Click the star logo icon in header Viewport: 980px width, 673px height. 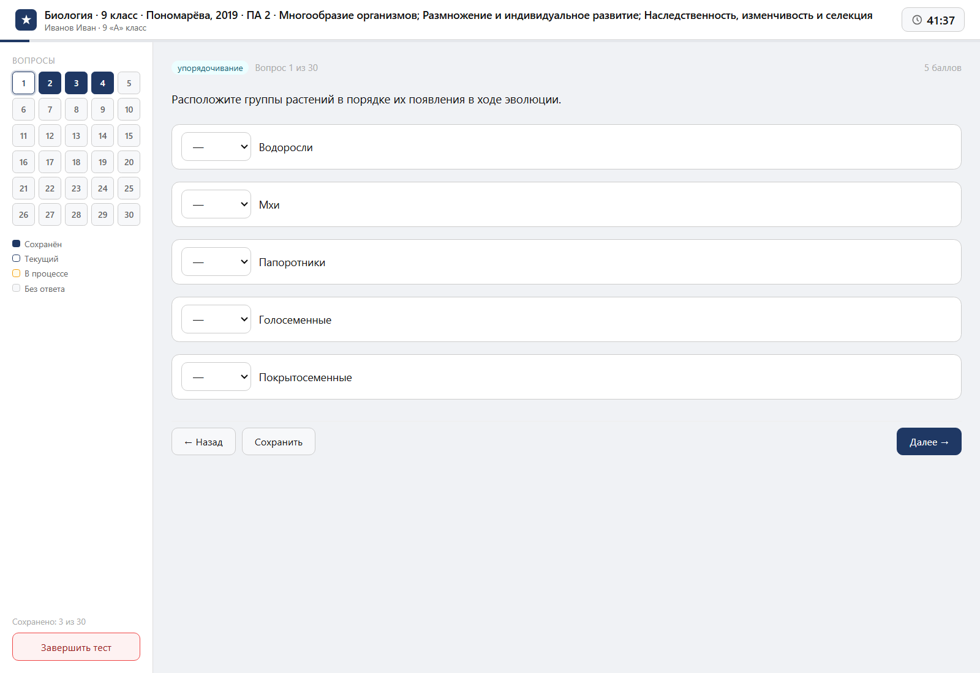tap(26, 20)
